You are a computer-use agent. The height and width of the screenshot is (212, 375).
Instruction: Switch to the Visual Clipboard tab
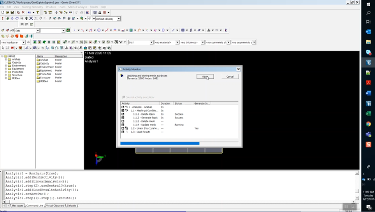tap(55, 205)
